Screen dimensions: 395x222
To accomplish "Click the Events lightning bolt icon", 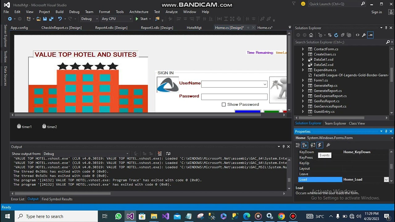I will [320, 145].
